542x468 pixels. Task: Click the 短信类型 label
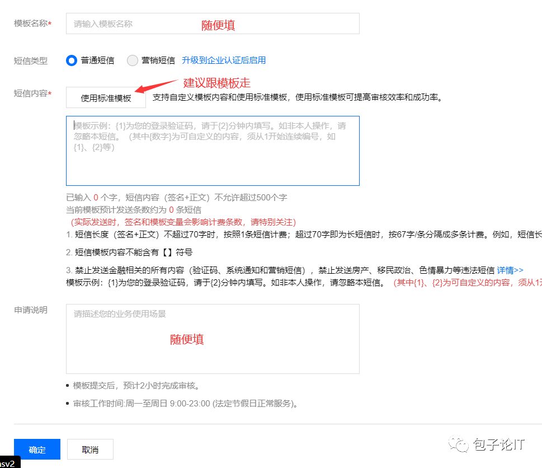[30, 61]
